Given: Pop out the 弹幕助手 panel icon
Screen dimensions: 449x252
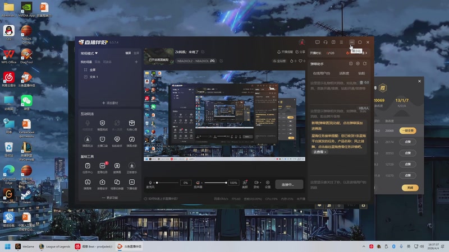Looking at the screenshot, I should (x=365, y=63).
